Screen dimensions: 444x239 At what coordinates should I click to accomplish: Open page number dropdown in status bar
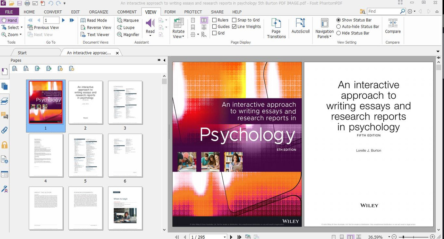tap(225, 237)
